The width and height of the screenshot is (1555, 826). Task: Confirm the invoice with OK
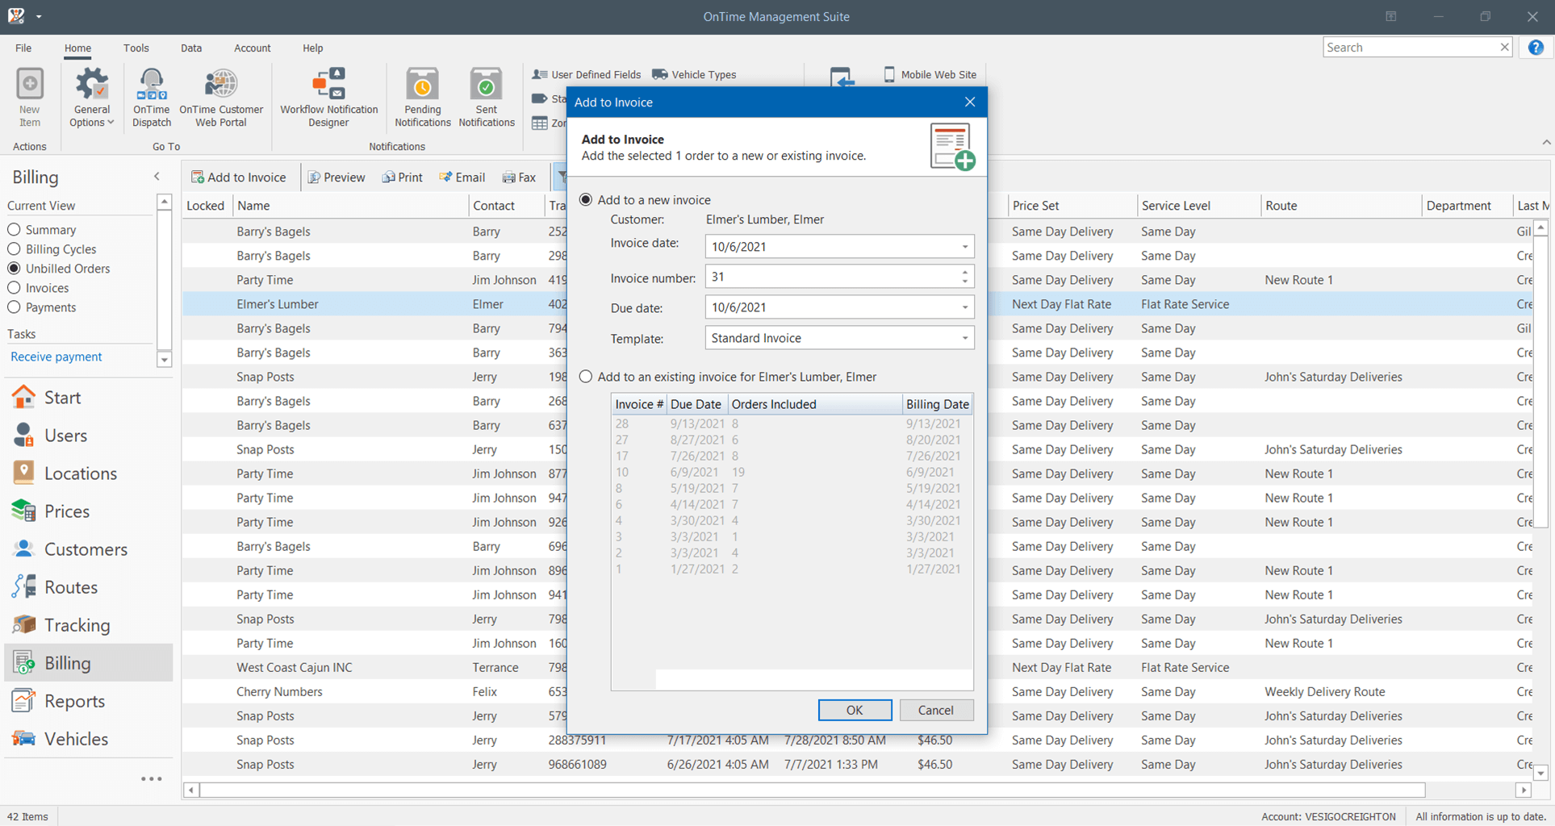[x=855, y=710]
